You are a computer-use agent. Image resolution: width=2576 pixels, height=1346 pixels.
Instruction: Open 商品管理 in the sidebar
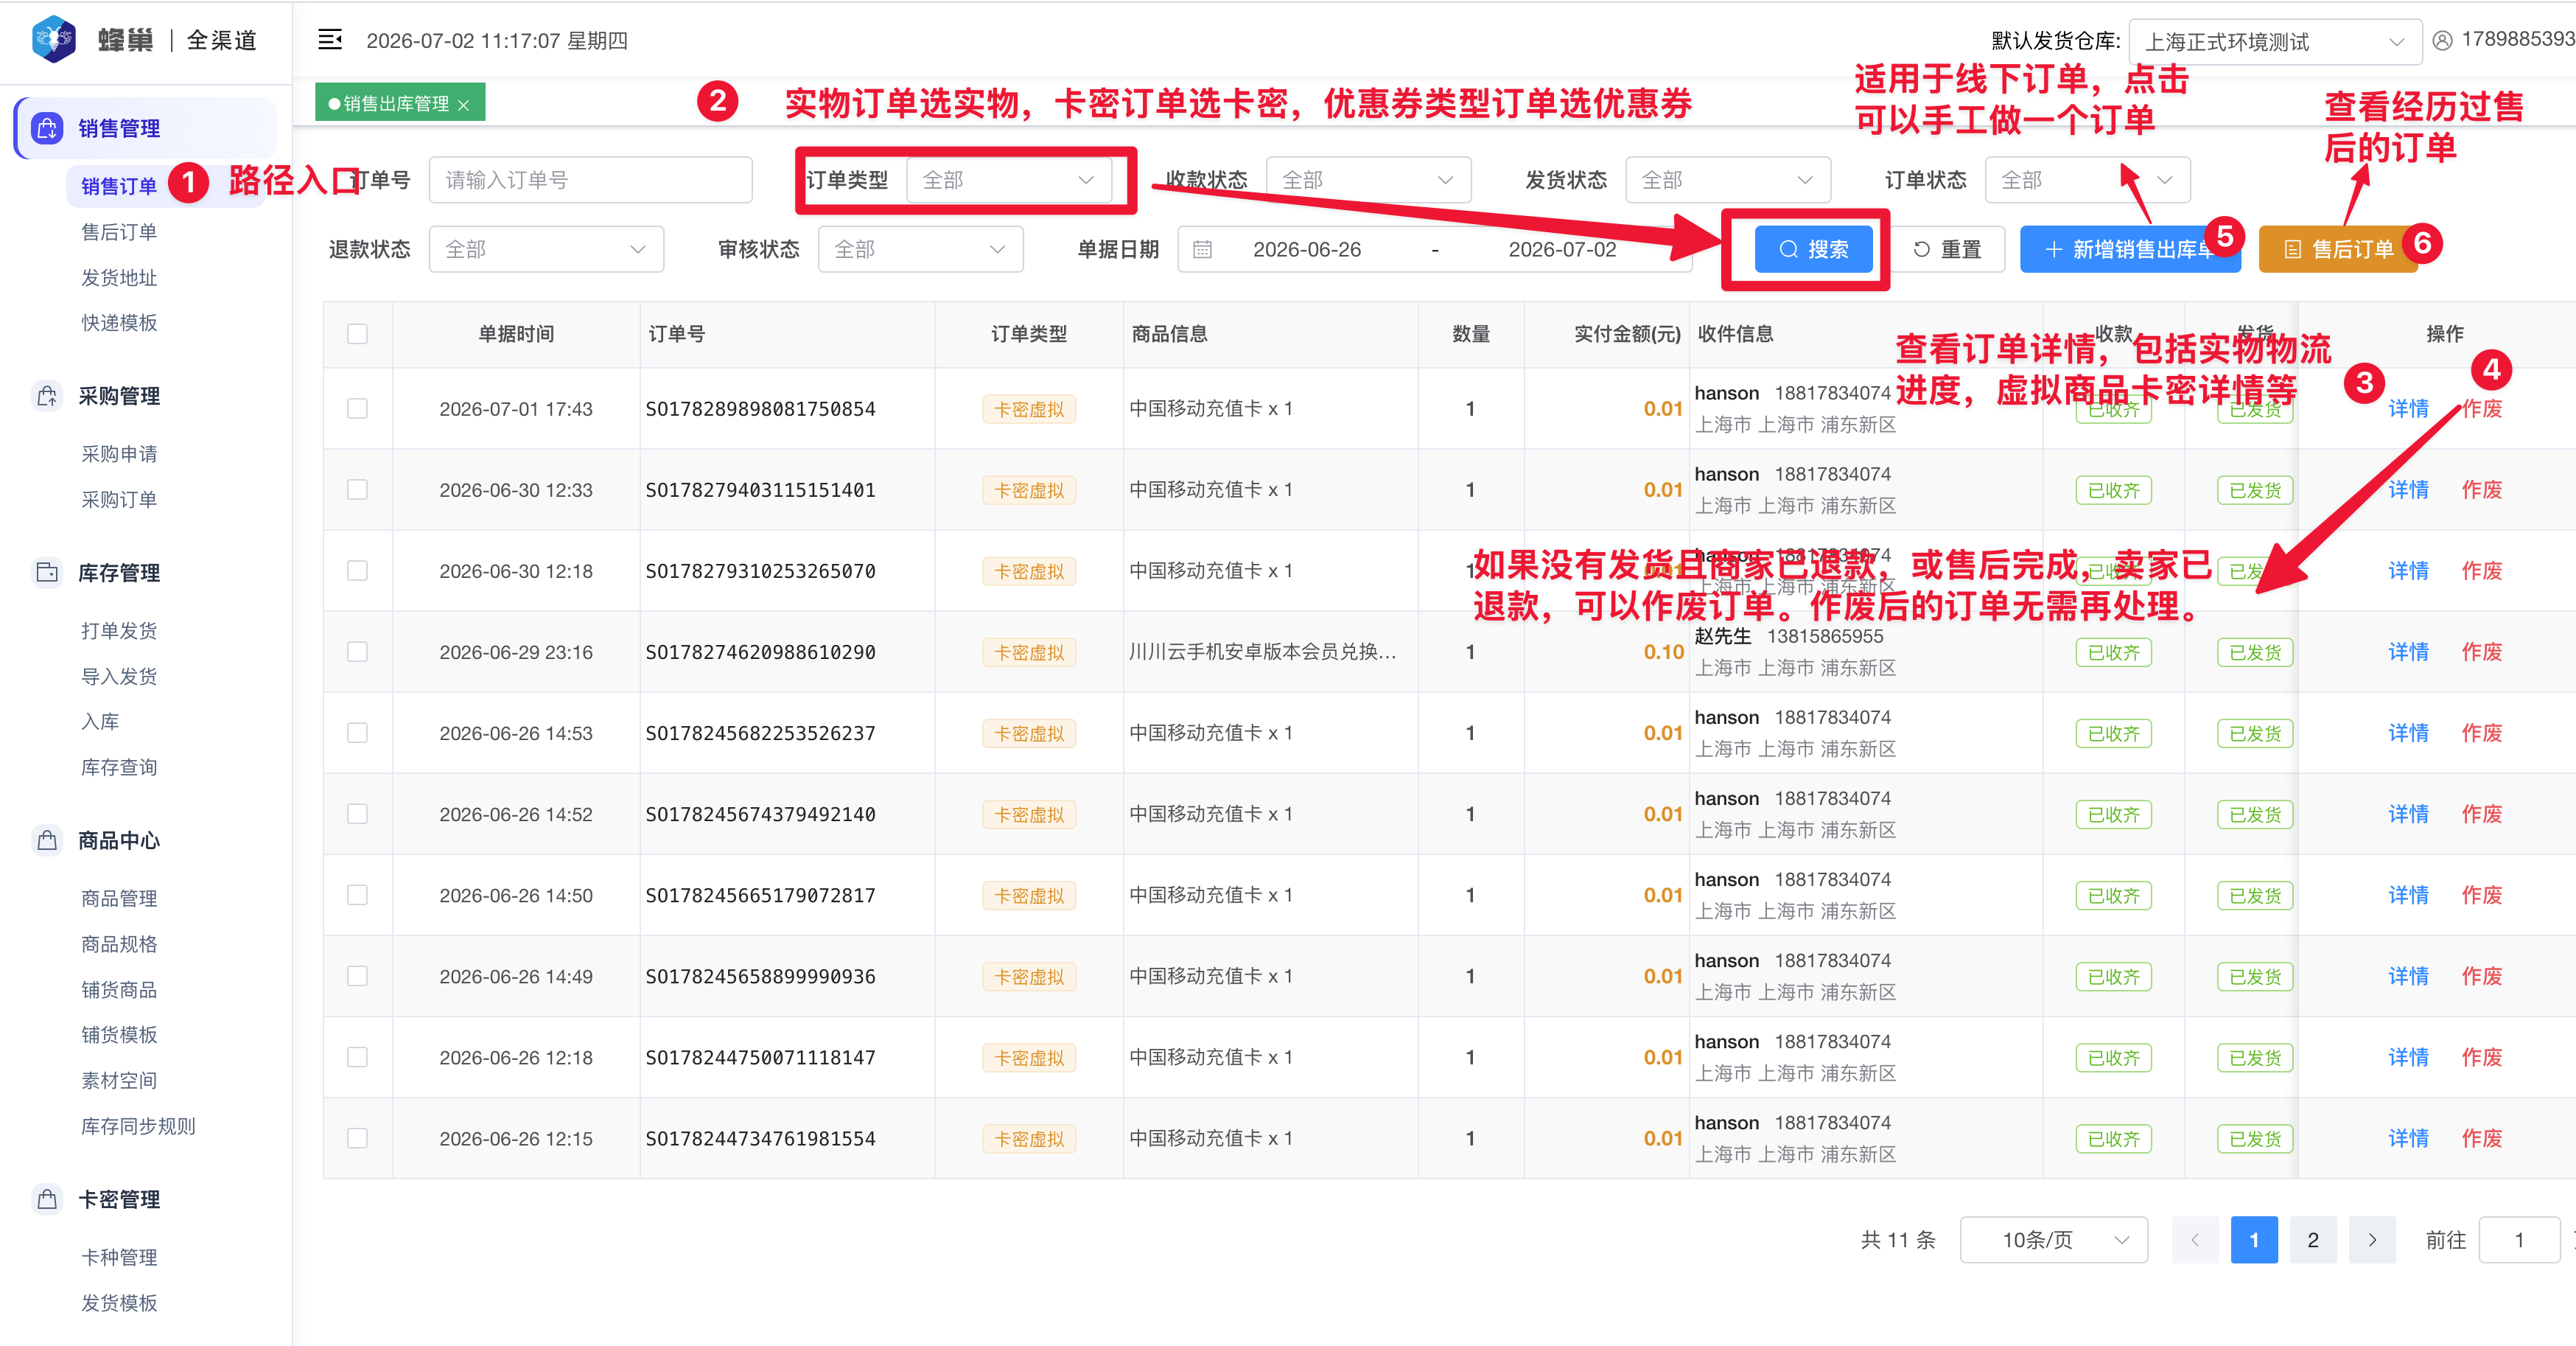click(119, 899)
